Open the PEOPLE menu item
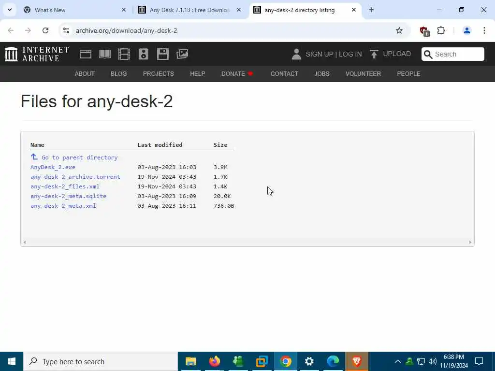Screen dimensions: 495x371 click(408, 74)
